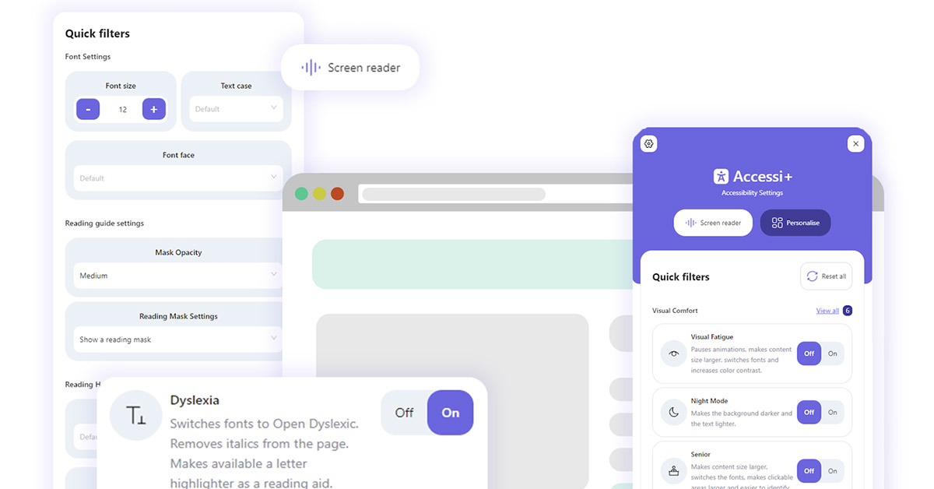The image size is (934, 489).
Task: Turn Dyslexia mode On
Action: pyautogui.click(x=451, y=413)
